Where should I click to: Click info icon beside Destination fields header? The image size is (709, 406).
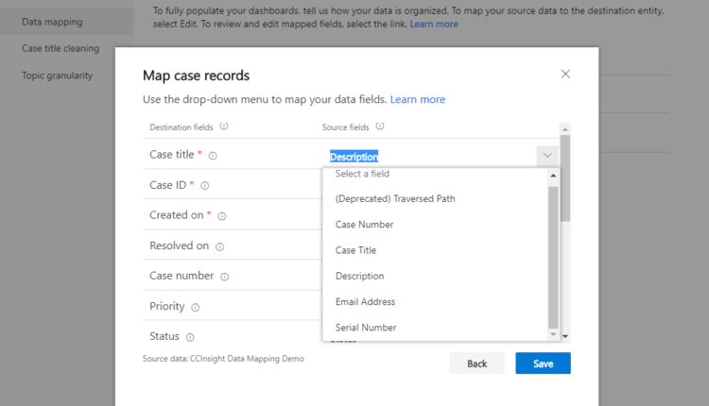point(224,127)
